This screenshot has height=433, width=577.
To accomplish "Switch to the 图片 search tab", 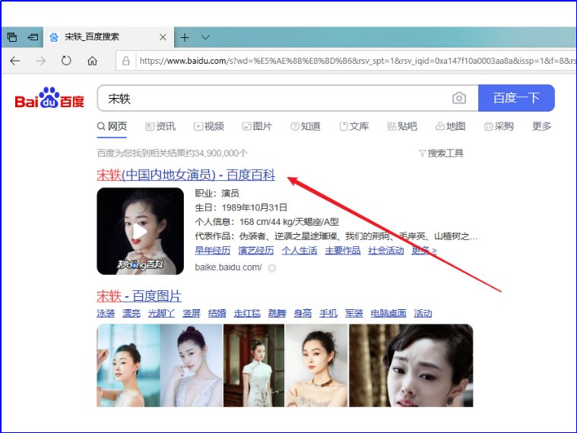I will [257, 126].
